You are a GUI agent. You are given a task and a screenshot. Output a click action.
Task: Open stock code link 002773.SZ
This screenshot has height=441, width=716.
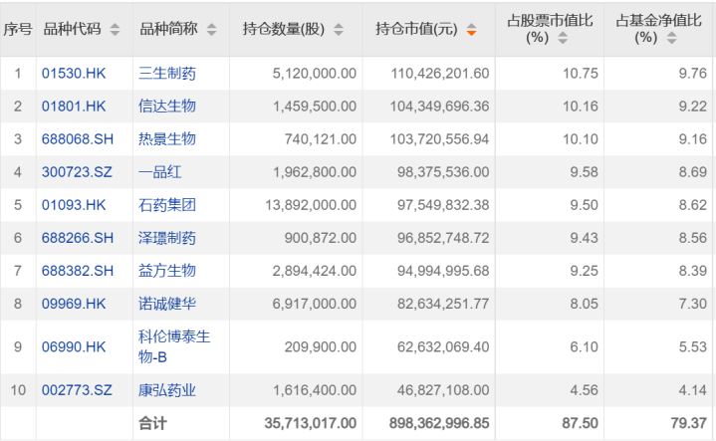pyautogui.click(x=77, y=390)
